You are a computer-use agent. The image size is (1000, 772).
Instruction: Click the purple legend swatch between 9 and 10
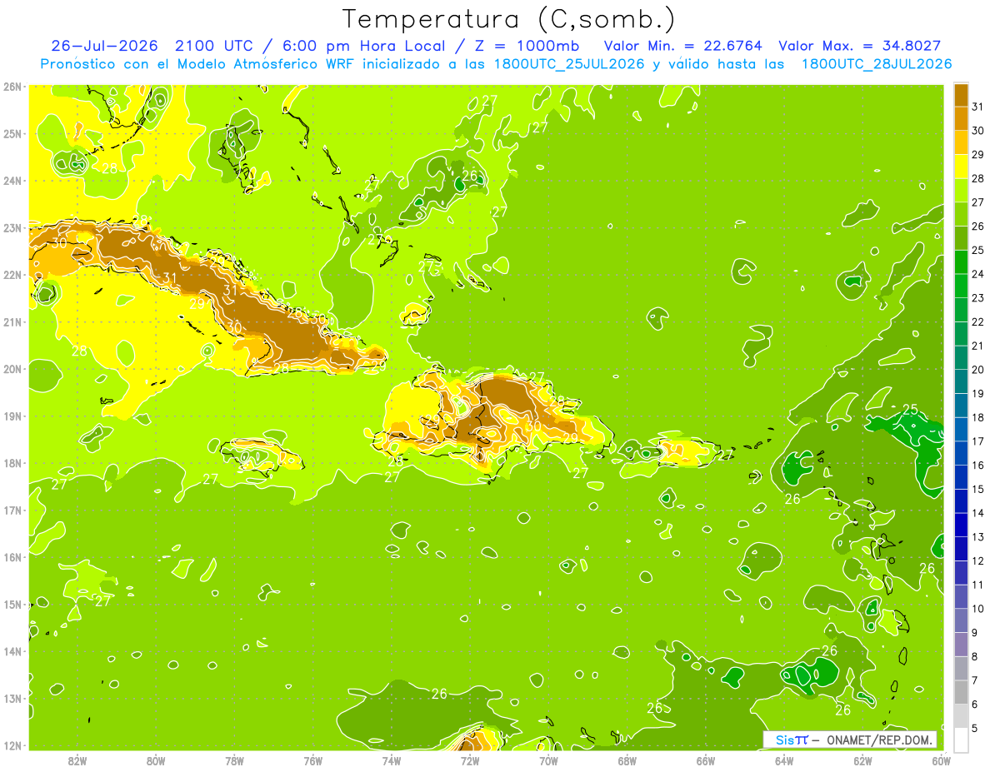pyautogui.click(x=961, y=620)
